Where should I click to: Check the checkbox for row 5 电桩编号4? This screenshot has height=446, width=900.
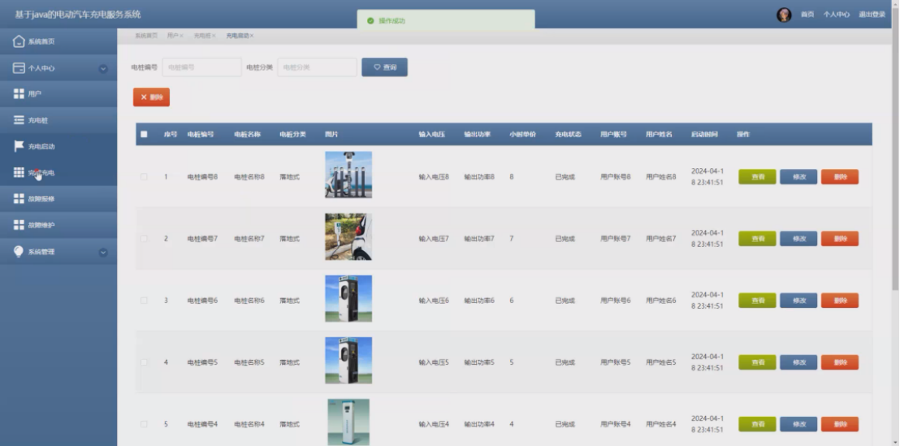(144, 424)
